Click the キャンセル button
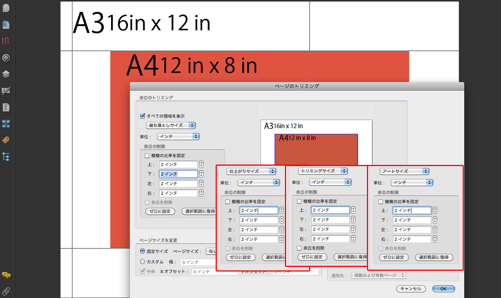The image size is (501, 298). tap(411, 289)
